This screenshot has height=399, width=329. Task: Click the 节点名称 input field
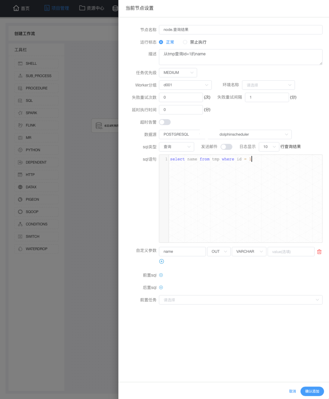pyautogui.click(x=241, y=30)
